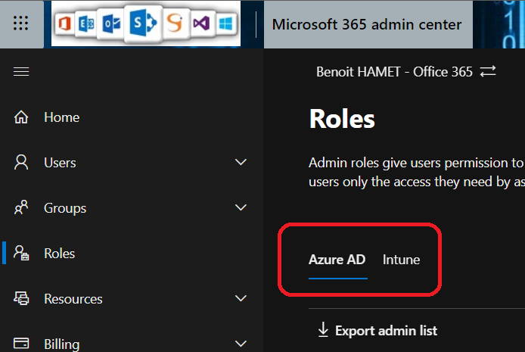The width and height of the screenshot is (525, 352).
Task: Expand the Users menu chevron
Action: coord(241,163)
